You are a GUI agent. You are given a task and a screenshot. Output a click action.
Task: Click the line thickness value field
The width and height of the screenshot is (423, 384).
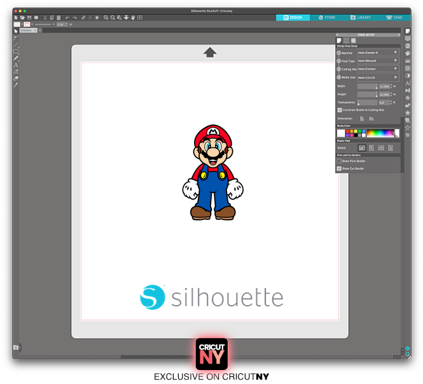60,25
